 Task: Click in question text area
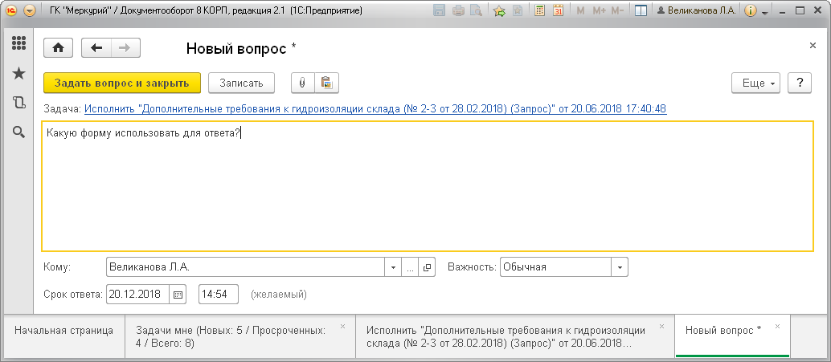click(428, 186)
